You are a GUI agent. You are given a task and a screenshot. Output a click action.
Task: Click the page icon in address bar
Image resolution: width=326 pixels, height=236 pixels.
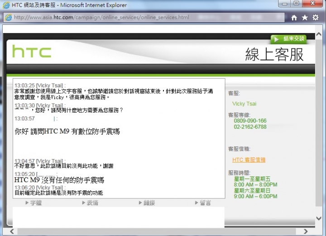point(9,18)
